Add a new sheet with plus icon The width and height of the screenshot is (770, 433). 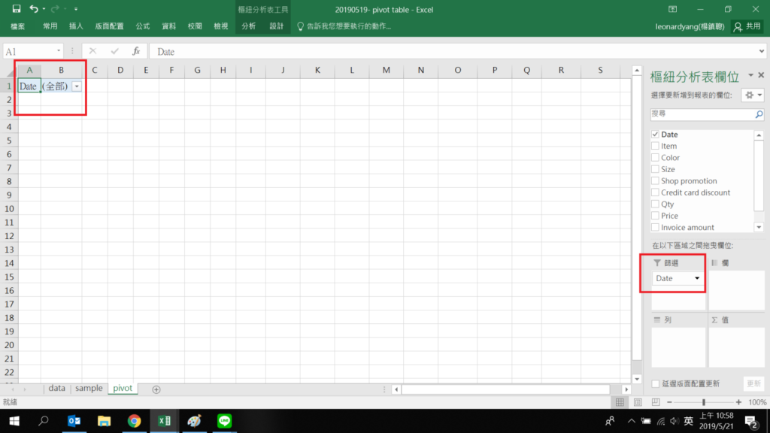pyautogui.click(x=156, y=389)
